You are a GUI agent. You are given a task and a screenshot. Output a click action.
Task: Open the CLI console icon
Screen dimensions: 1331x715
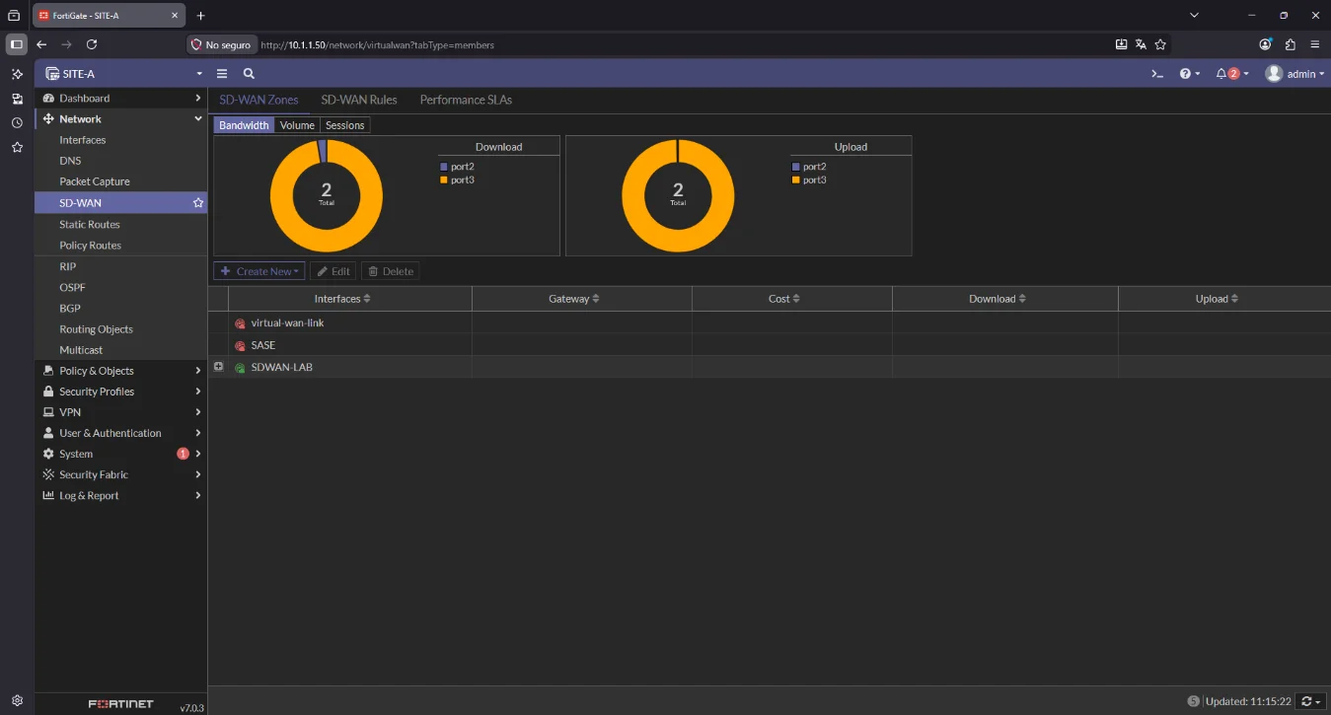1157,74
